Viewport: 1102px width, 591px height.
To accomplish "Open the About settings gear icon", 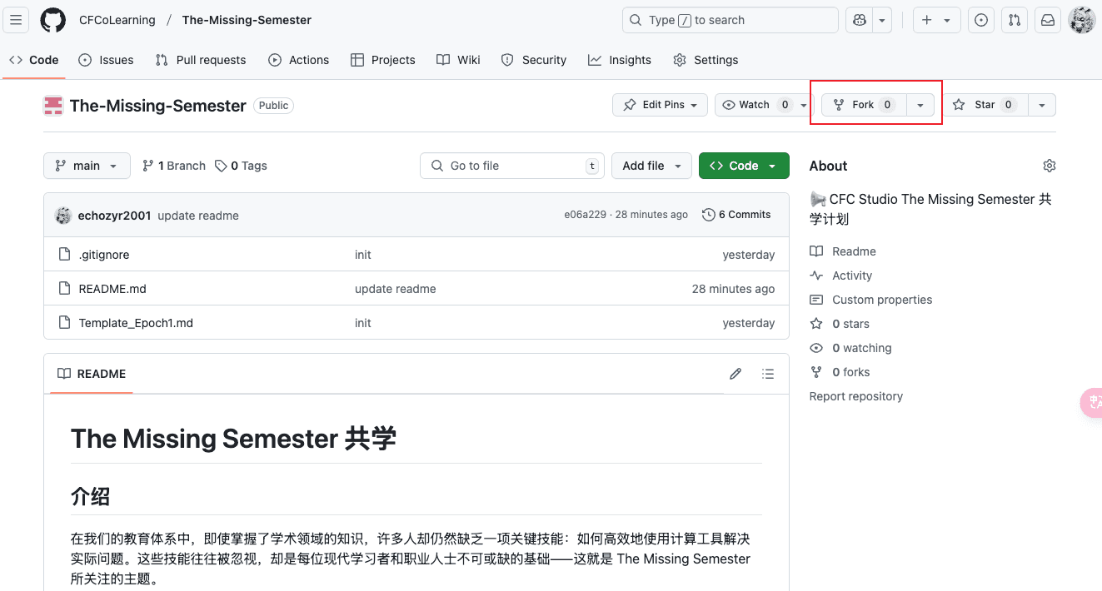I will (1049, 166).
